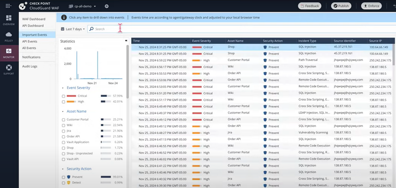
Task: Click the calendar icon next to Last 7 days
Action: (x=62, y=29)
